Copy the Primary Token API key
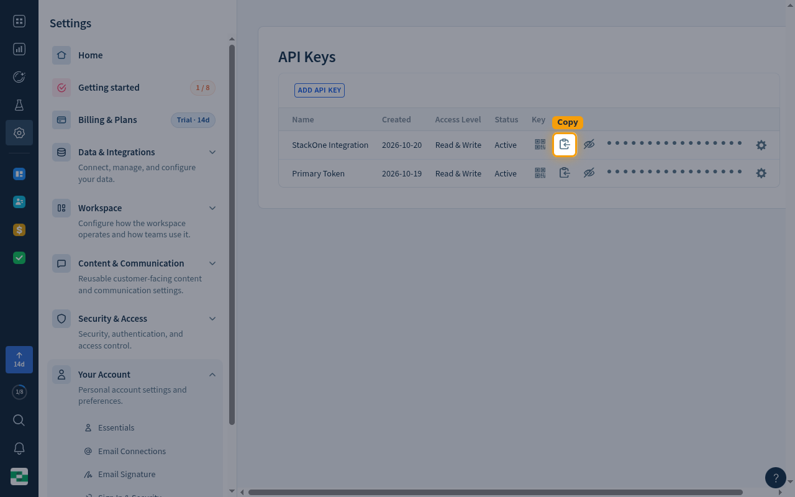 (565, 173)
